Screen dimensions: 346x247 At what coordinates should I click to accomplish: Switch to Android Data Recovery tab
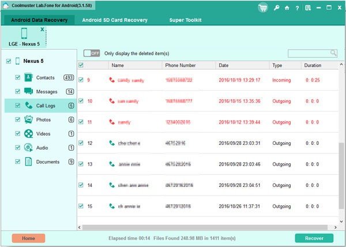pos(39,20)
